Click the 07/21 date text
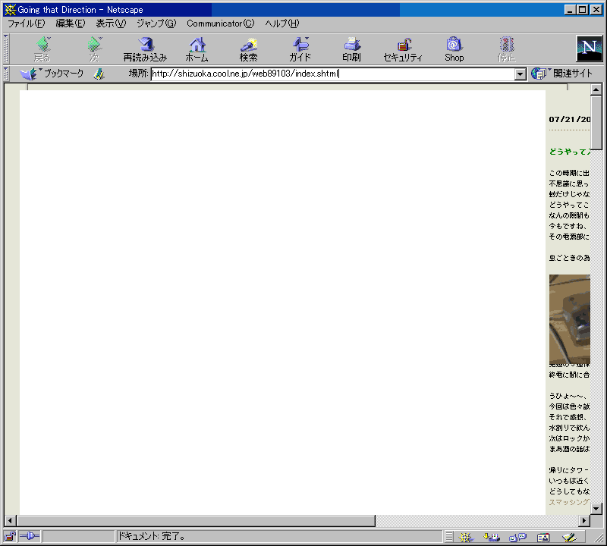The image size is (607, 546). coord(570,119)
